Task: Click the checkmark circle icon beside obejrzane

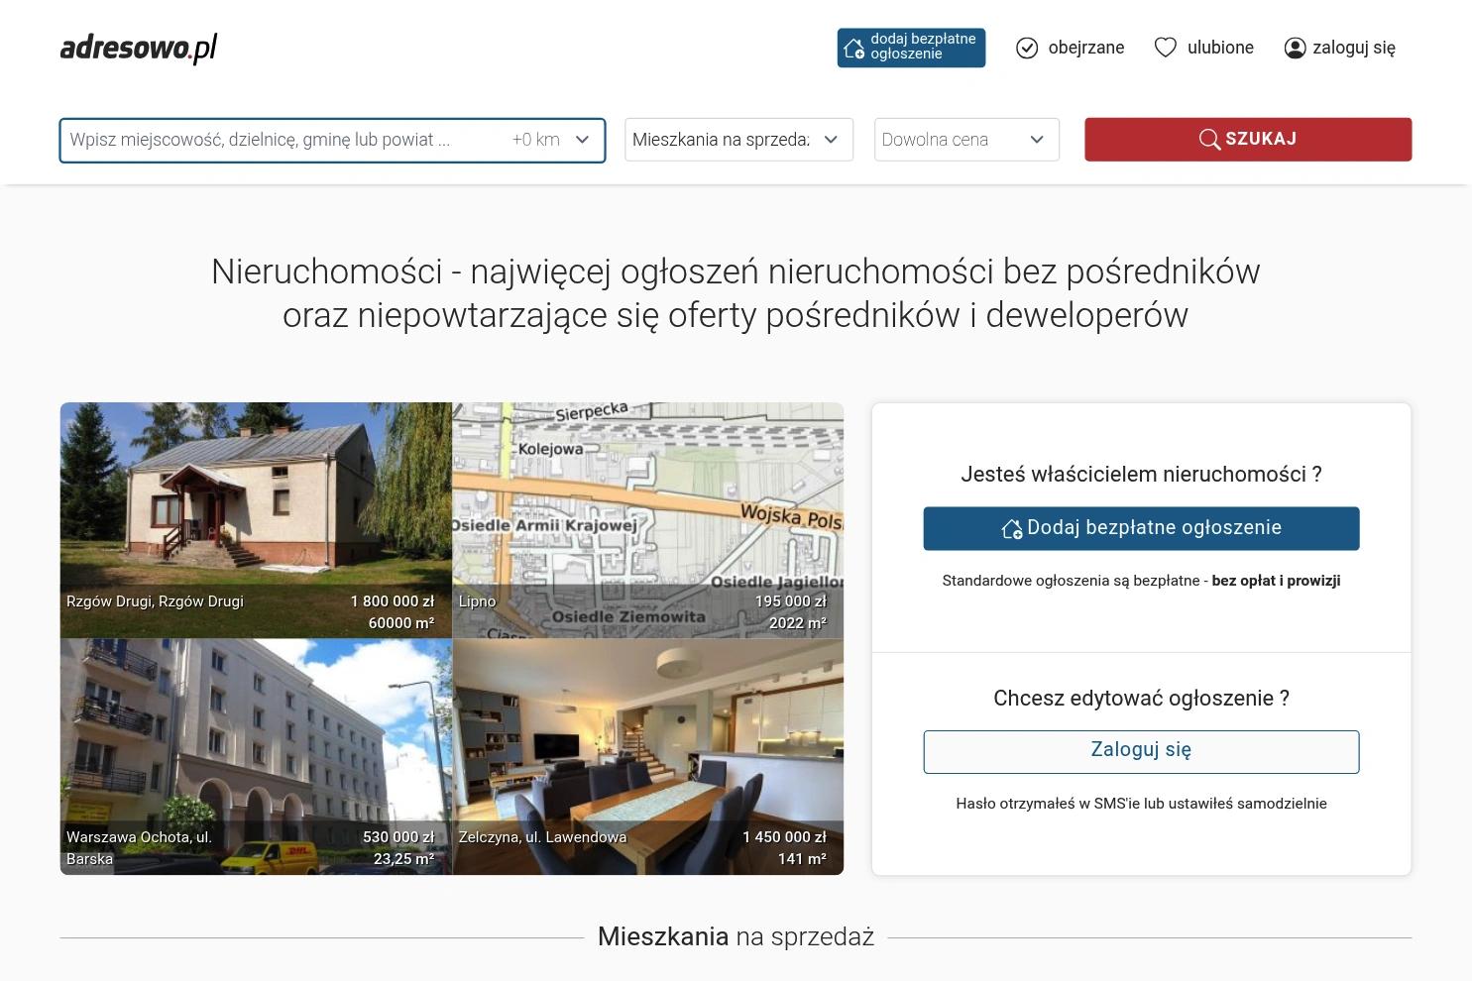Action: 1027,48
